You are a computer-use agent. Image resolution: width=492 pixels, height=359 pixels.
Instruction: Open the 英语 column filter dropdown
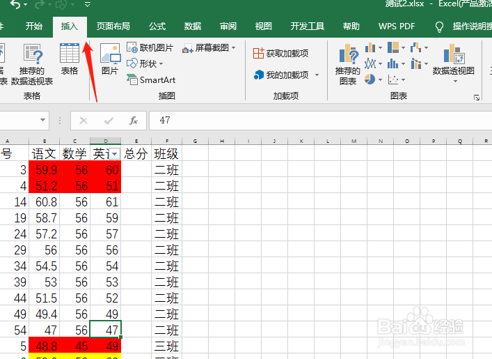tap(115, 154)
